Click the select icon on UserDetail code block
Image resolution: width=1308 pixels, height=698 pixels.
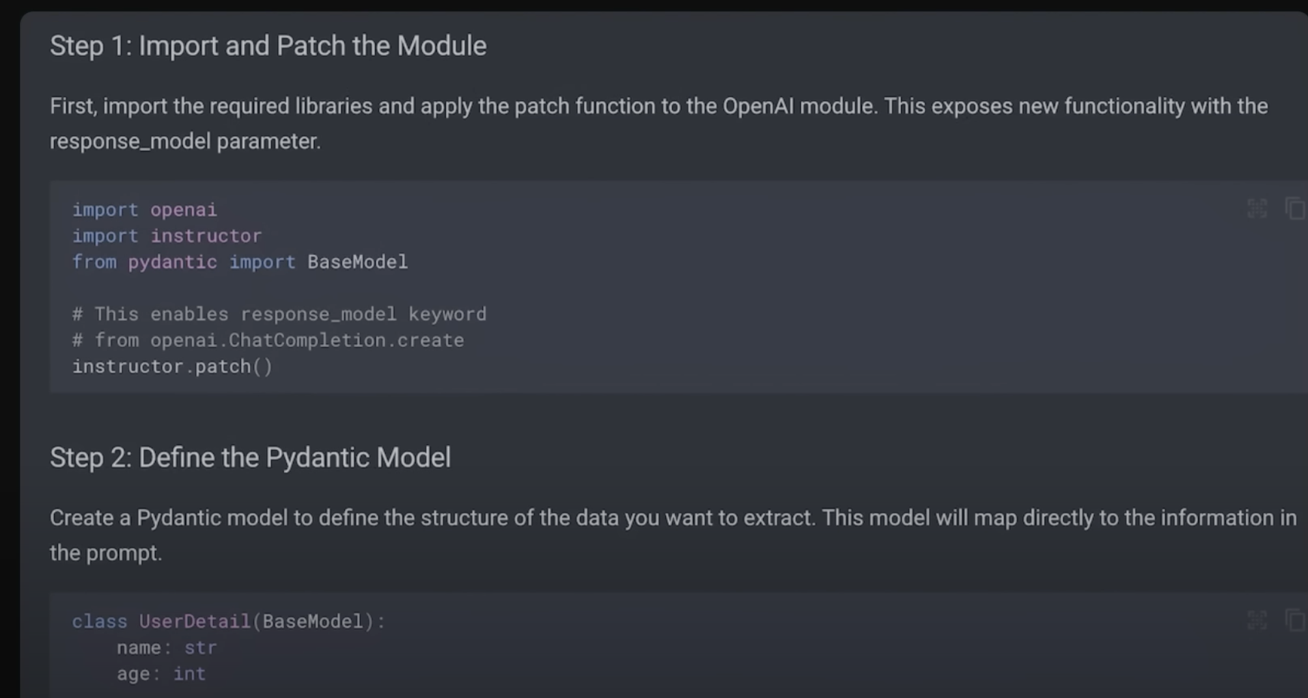[x=1257, y=620]
